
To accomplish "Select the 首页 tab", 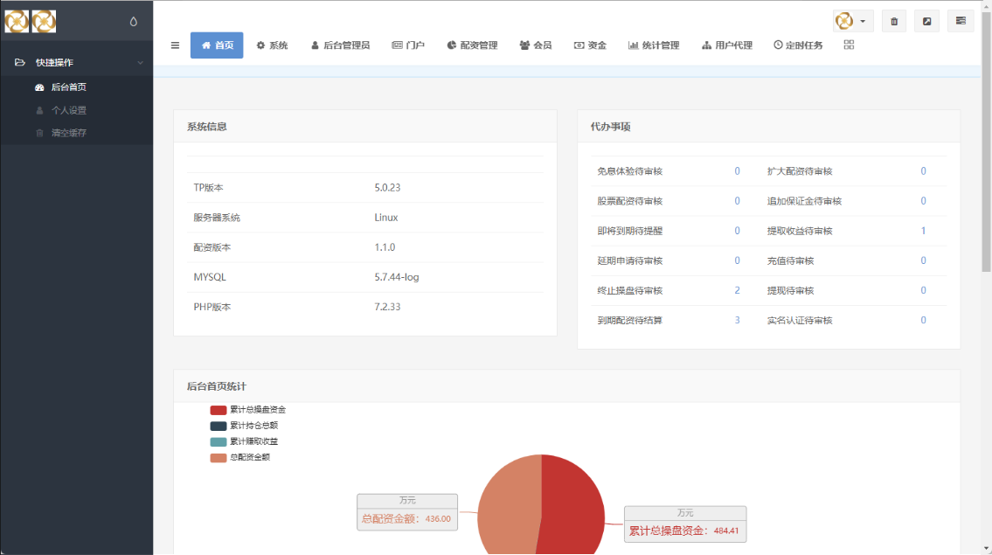I will pyautogui.click(x=217, y=45).
